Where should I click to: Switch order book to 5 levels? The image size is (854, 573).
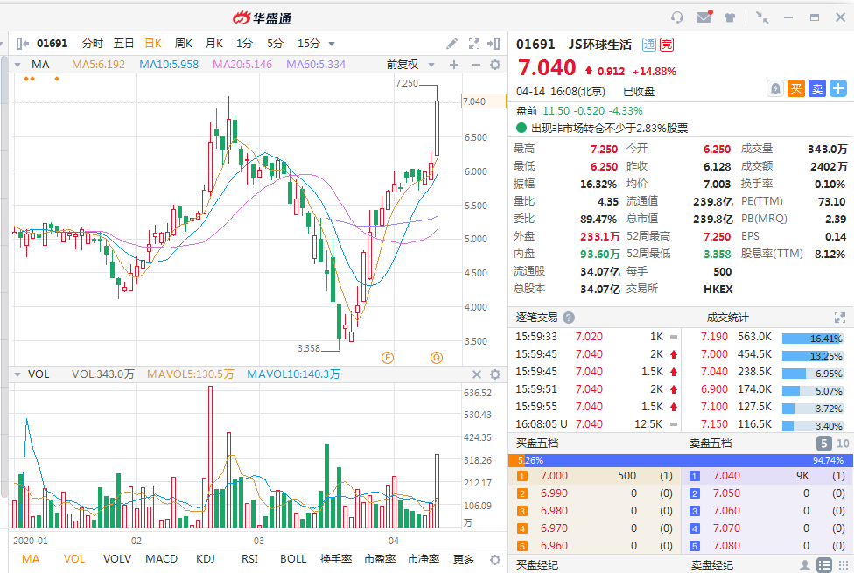(824, 443)
